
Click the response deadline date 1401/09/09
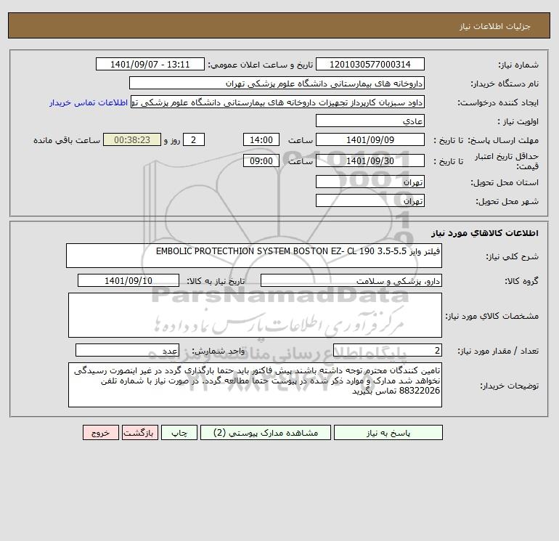coord(370,140)
